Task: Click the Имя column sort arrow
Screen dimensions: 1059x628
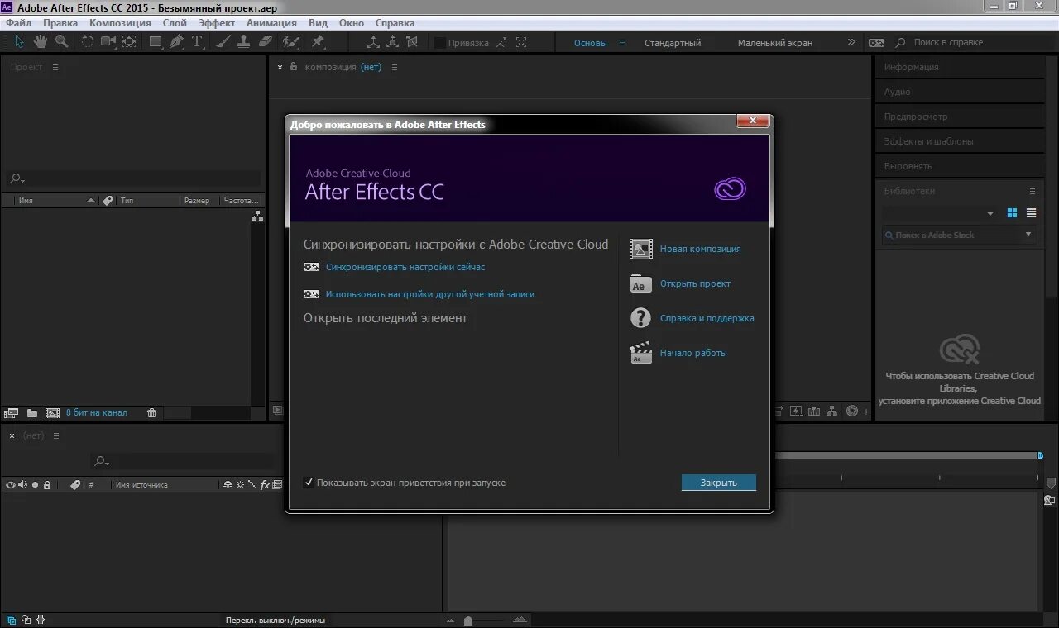Action: [x=91, y=201]
